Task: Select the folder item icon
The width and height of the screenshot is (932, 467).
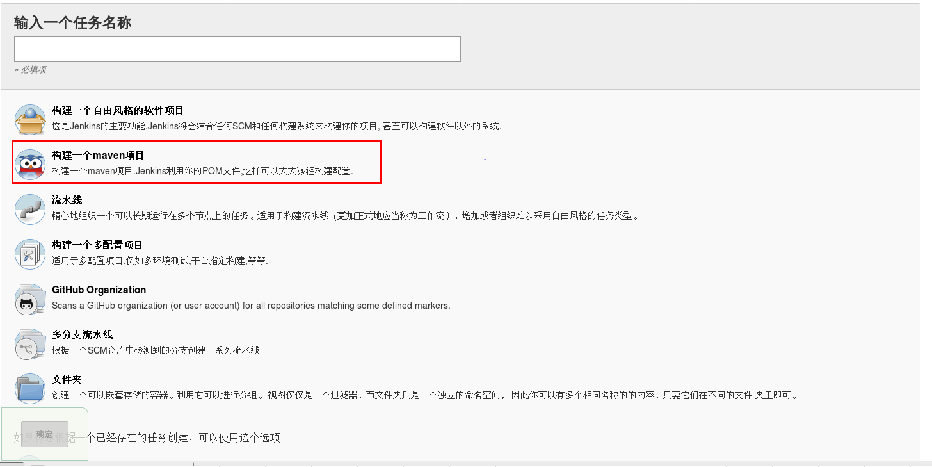Action: 30,389
